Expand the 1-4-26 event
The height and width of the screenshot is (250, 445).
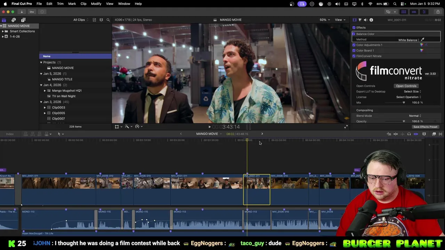(3, 36)
